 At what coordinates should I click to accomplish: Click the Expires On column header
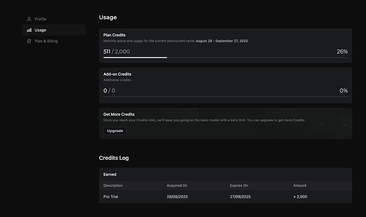click(x=239, y=186)
